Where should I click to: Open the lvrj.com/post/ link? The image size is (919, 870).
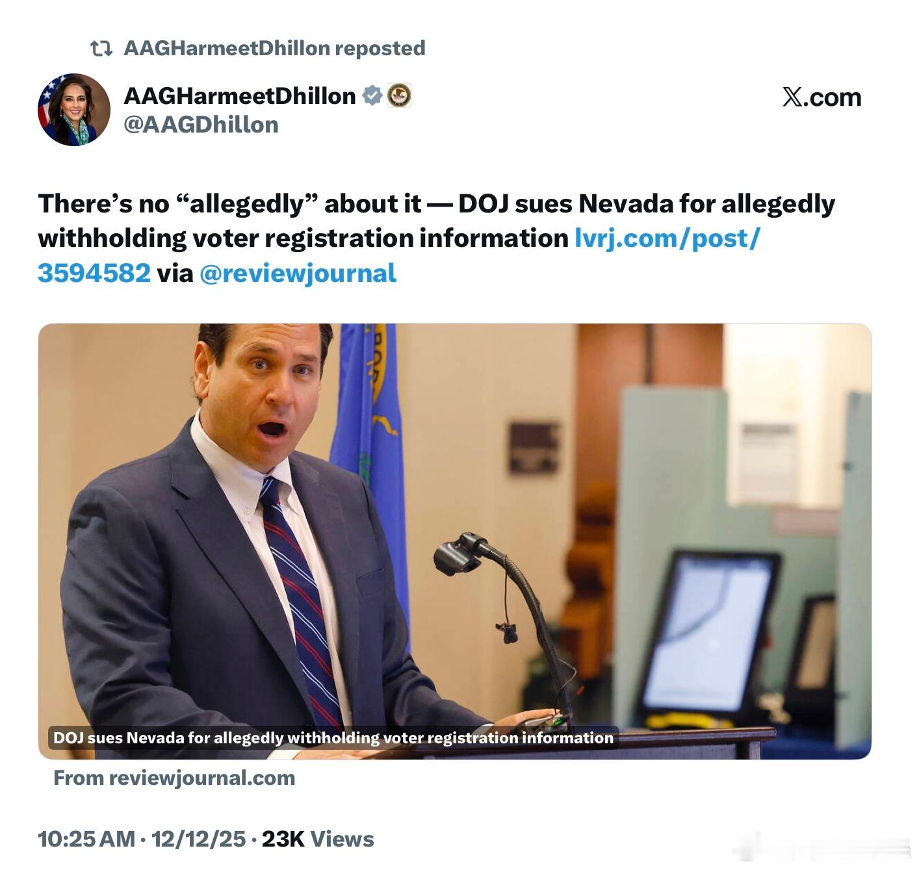[667, 238]
